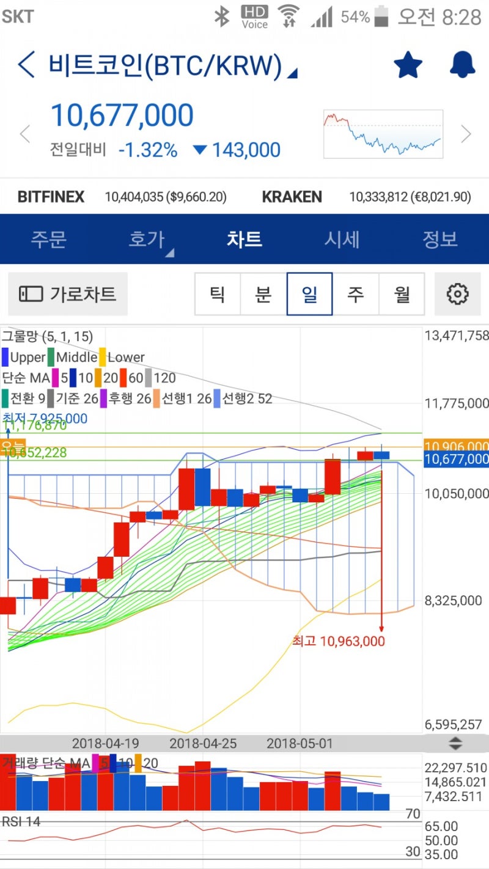The height and width of the screenshot is (869, 489).
Task: Switch to the 시세 tab
Action: [x=341, y=240]
